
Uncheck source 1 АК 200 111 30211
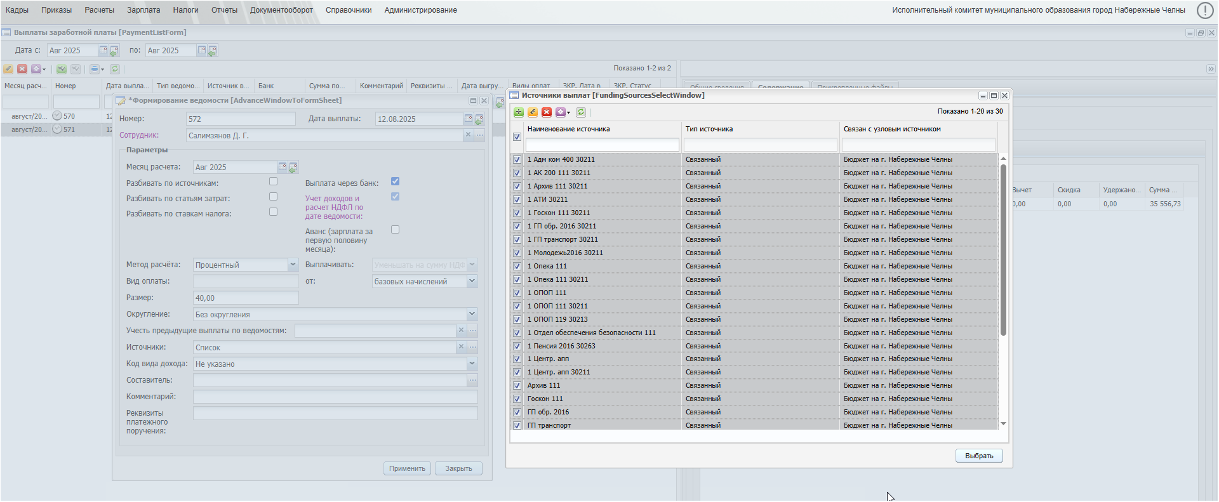click(517, 173)
